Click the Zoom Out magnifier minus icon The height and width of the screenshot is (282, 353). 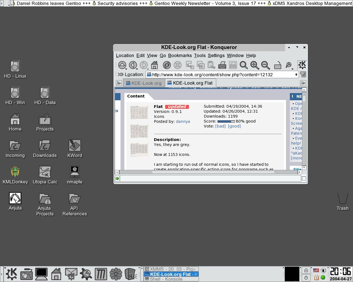pos(266,65)
